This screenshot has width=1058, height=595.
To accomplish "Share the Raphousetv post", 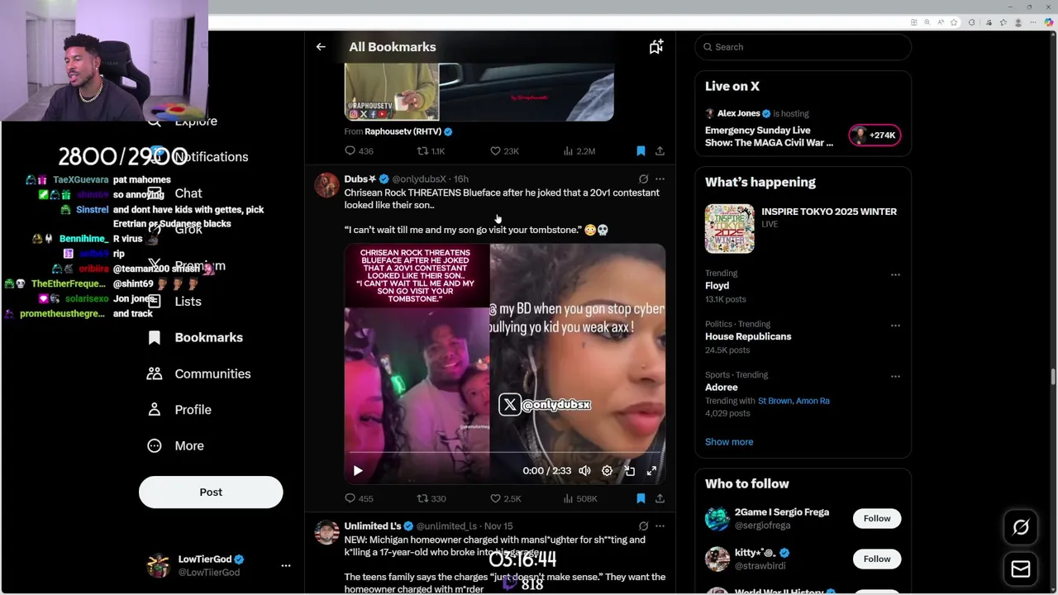I will coord(660,151).
